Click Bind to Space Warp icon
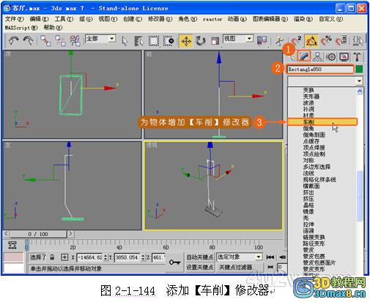 click(75, 41)
